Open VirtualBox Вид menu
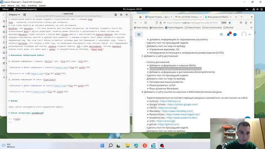Screen dimensions: 265x149 (x=18, y=5)
